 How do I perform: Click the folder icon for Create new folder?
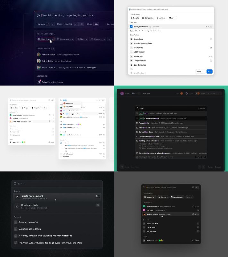pos(17,206)
